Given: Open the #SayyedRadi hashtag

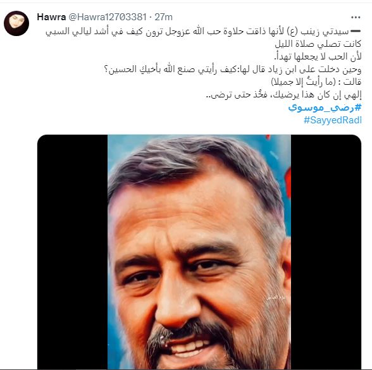Looking at the screenshot, I should (333, 120).
